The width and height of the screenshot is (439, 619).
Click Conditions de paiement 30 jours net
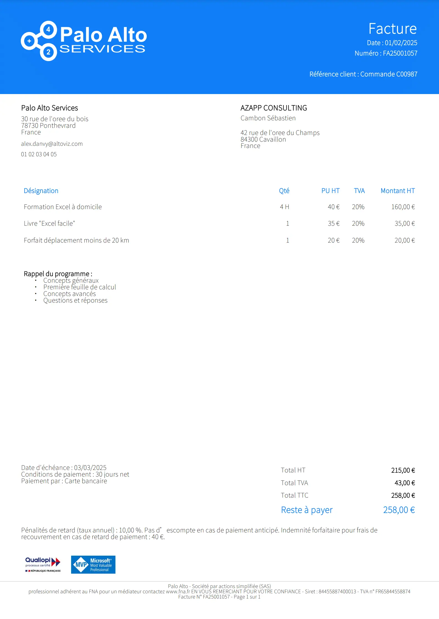point(75,474)
